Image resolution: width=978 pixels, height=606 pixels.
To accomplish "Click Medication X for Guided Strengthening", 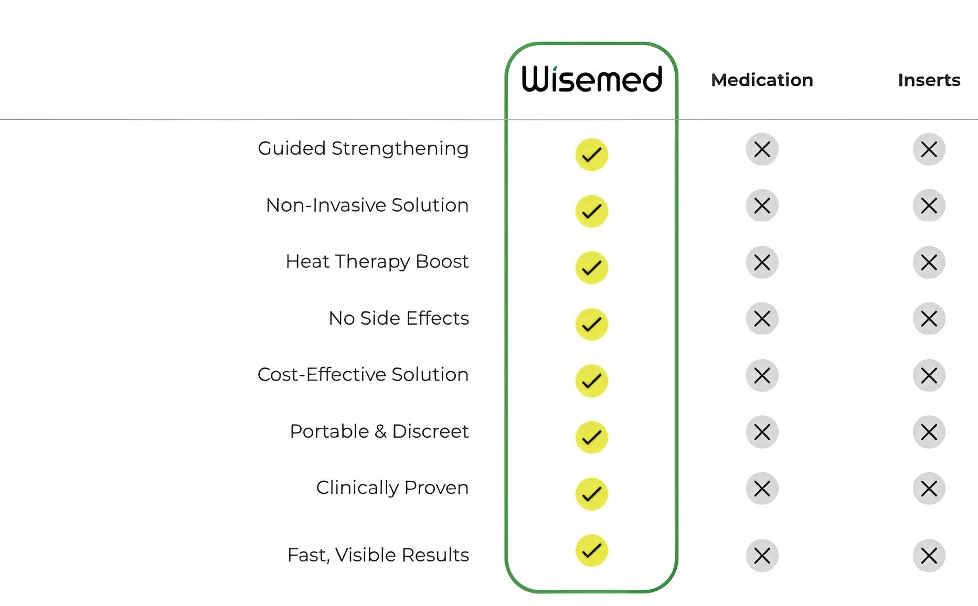I will coord(762,149).
